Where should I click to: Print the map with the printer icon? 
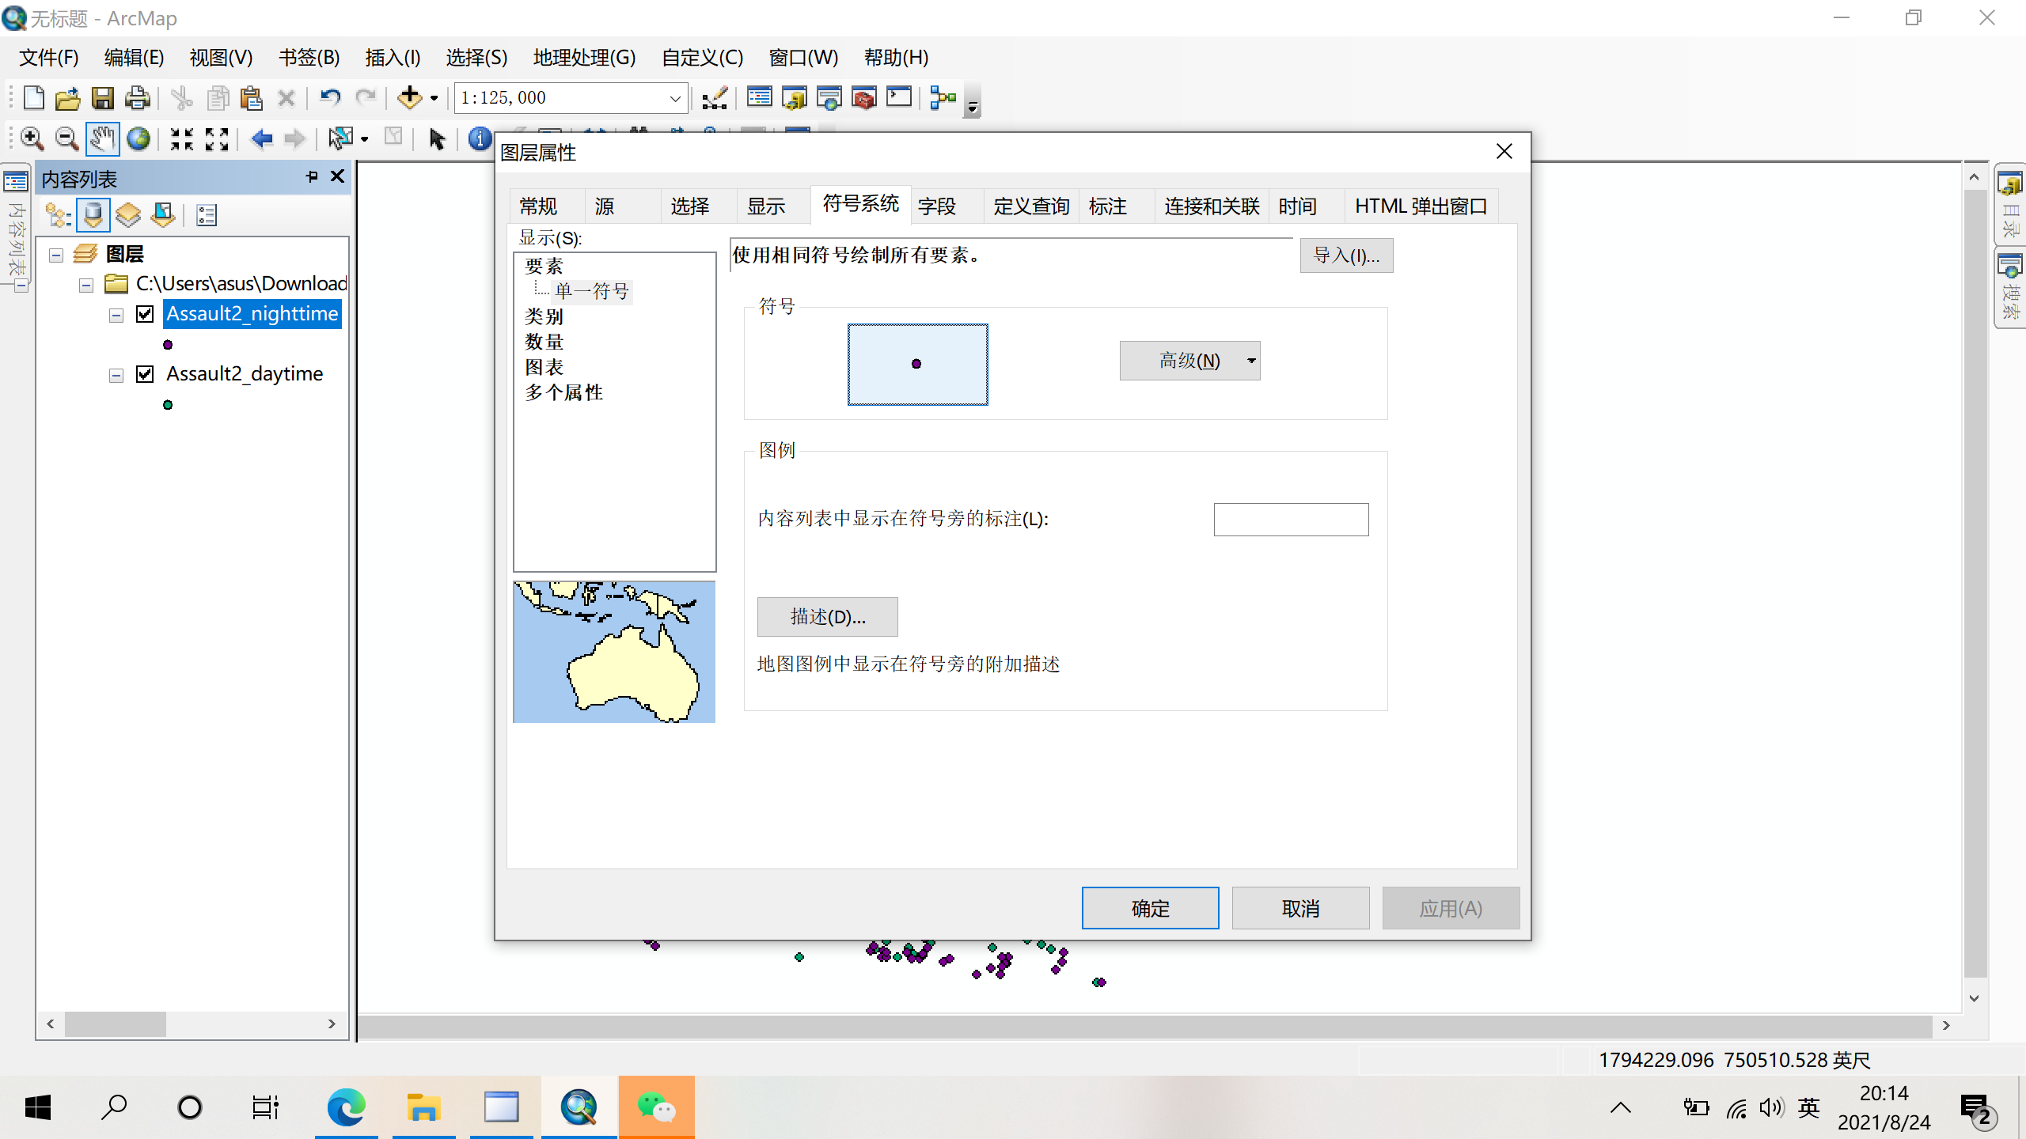click(x=138, y=98)
